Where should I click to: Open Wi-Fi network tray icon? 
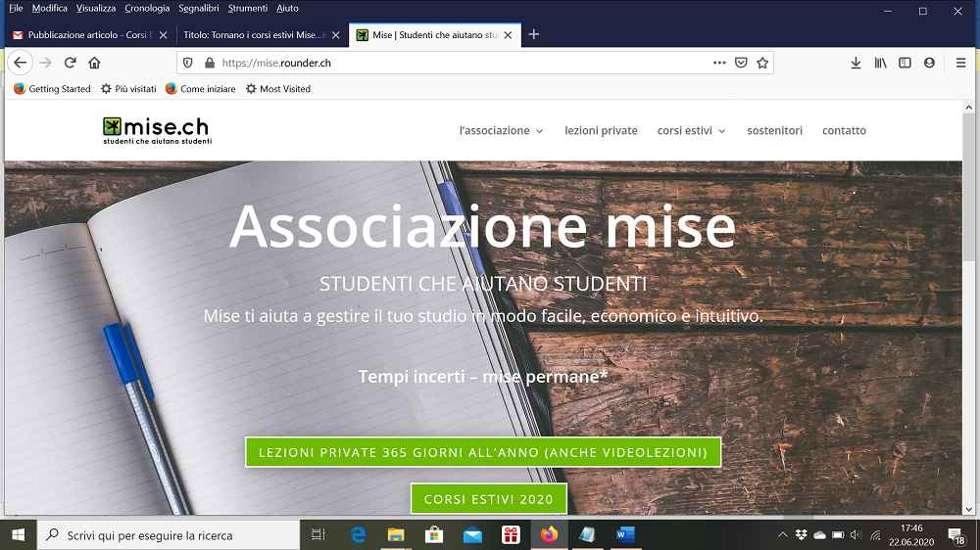tap(875, 535)
